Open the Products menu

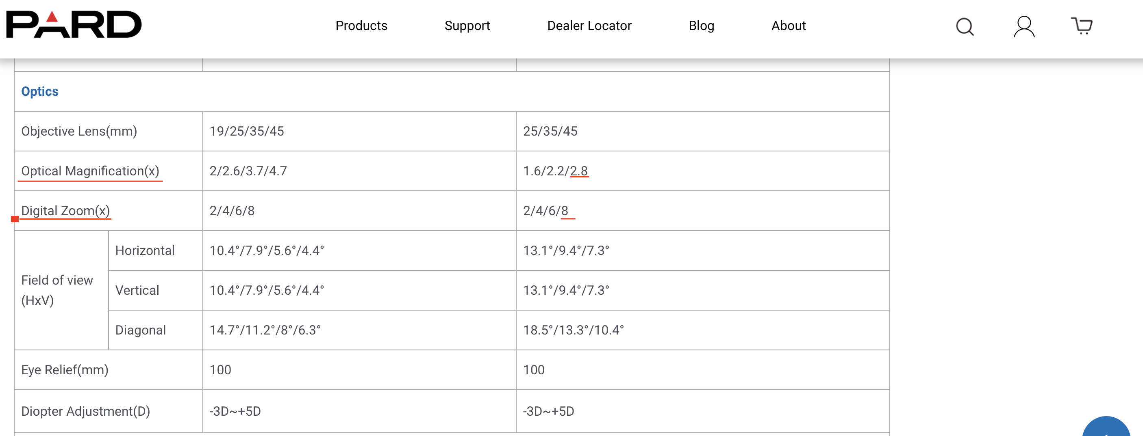[361, 26]
